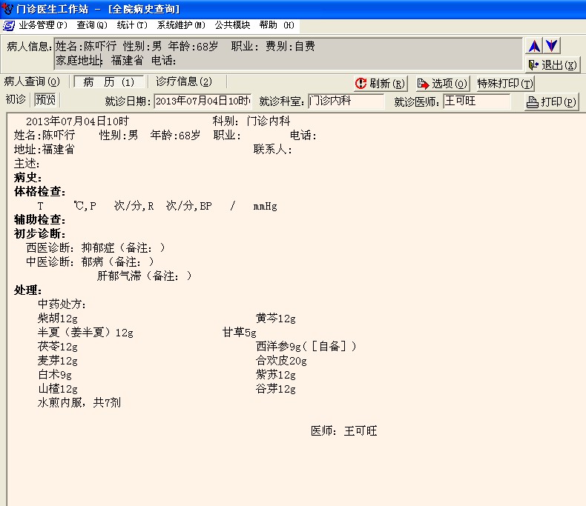Switch to 病历(1) tab
586x506 pixels.
pyautogui.click(x=109, y=81)
